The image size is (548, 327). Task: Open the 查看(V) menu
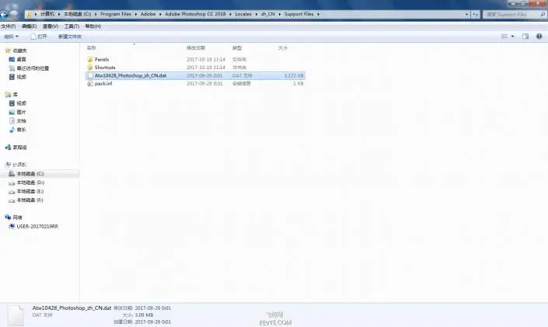(51, 26)
